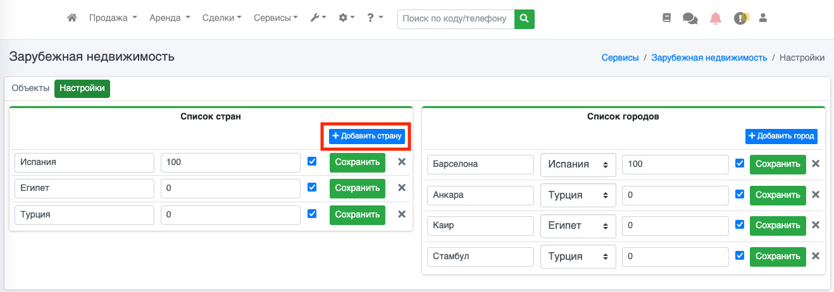834x292 pixels.
Task: Switch to the Объекты tab
Action: pos(30,88)
